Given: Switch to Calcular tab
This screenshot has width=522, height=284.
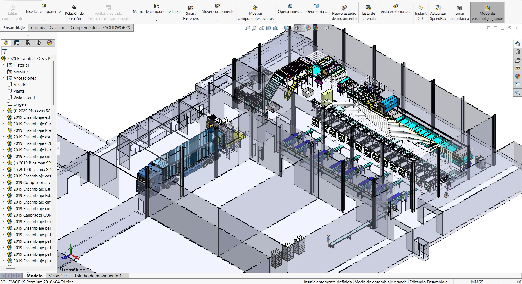Looking at the screenshot, I should tap(57, 28).
